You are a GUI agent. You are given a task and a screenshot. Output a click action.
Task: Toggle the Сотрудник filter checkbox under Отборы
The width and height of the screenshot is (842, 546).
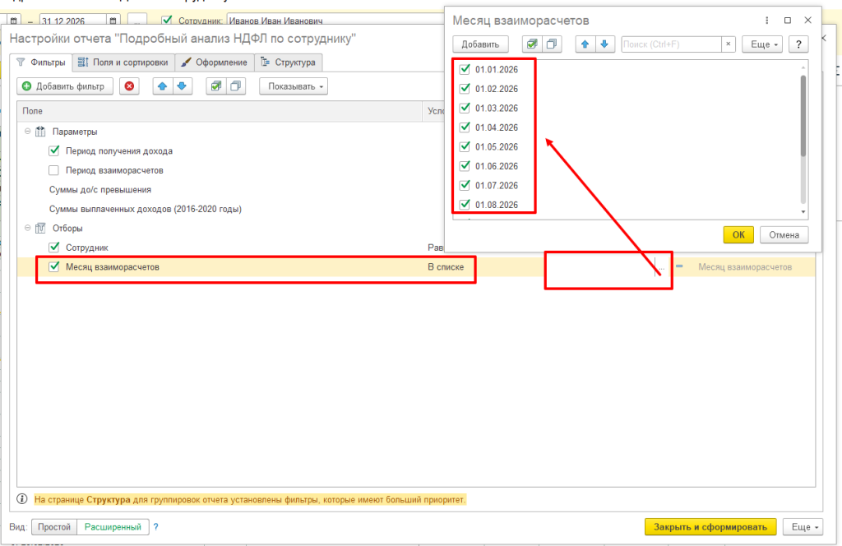click(54, 247)
